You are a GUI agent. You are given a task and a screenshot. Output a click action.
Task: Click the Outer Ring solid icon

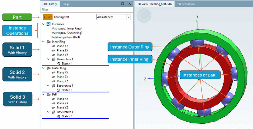pyautogui.click(x=48, y=68)
